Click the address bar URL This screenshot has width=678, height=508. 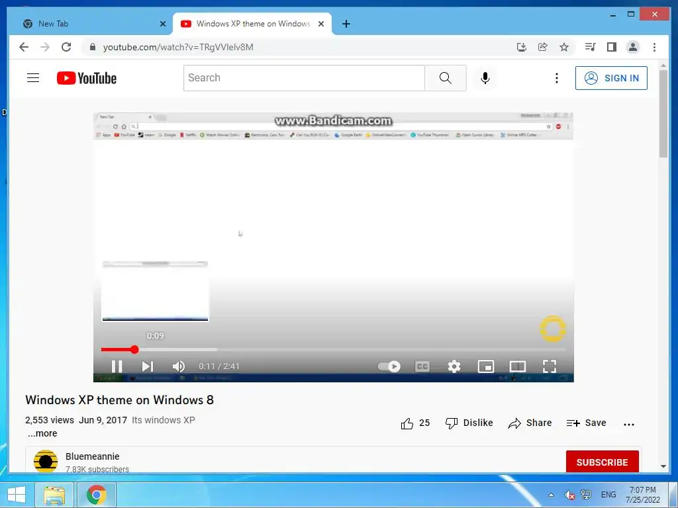pos(178,47)
